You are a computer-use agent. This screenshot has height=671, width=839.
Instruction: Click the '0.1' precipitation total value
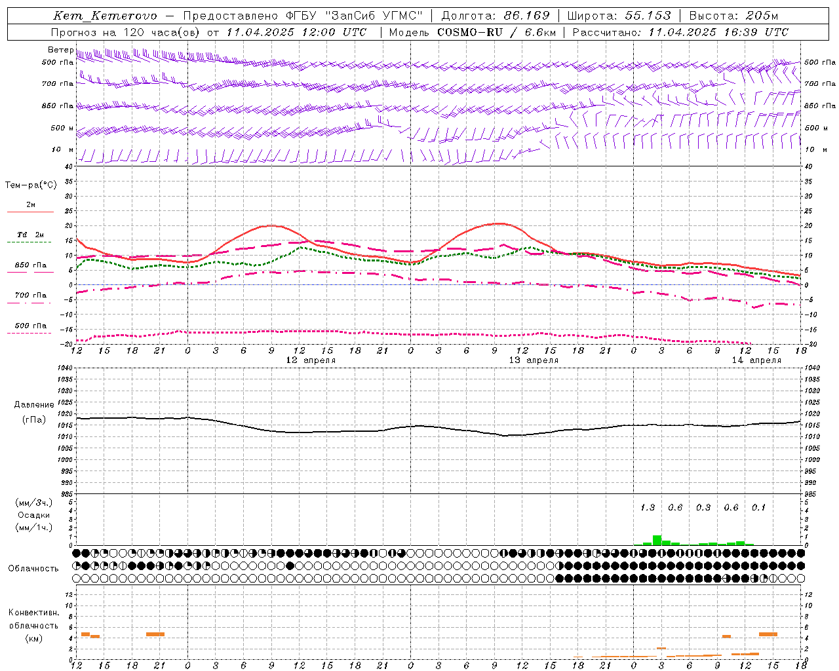pyautogui.click(x=758, y=508)
